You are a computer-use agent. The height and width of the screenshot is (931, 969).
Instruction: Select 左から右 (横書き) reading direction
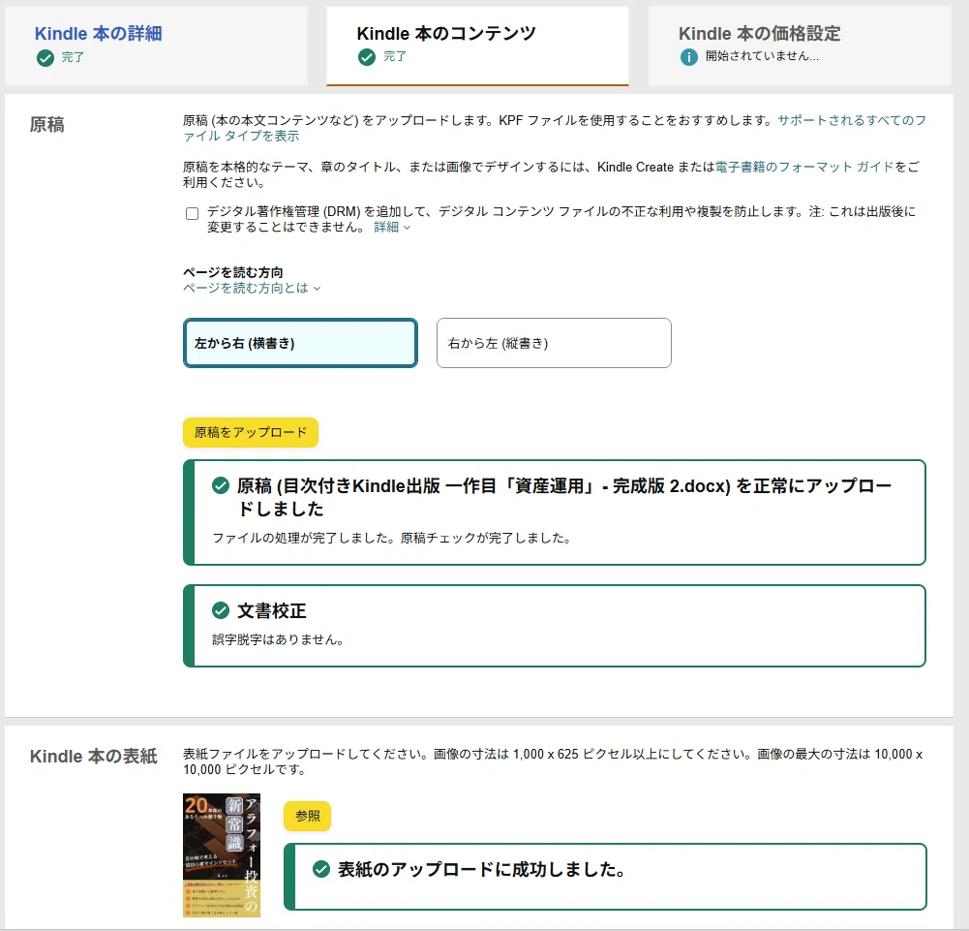[300, 343]
